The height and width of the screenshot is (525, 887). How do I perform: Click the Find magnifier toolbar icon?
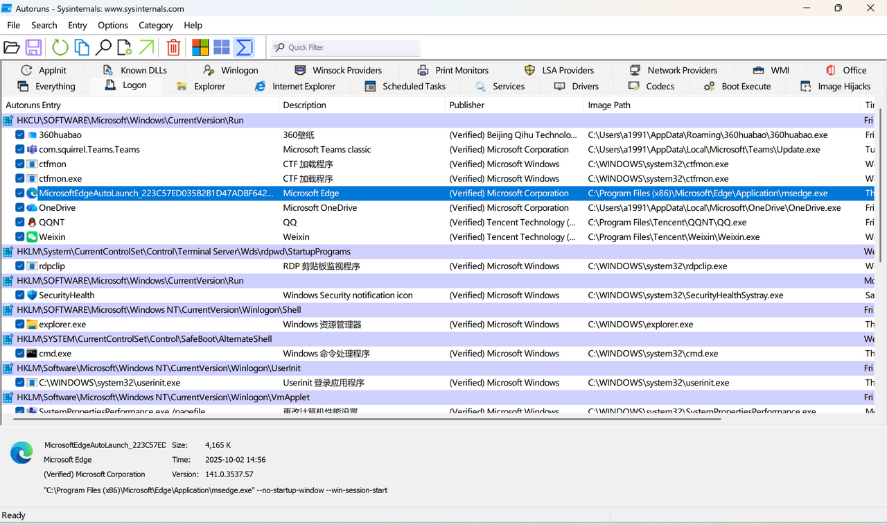103,47
